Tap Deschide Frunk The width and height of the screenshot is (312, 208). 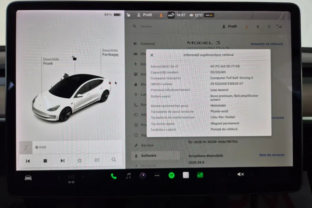[x=51, y=61]
